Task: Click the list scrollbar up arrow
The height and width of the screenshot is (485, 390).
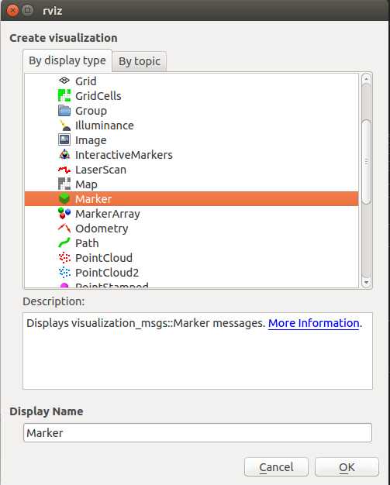Action: point(367,79)
